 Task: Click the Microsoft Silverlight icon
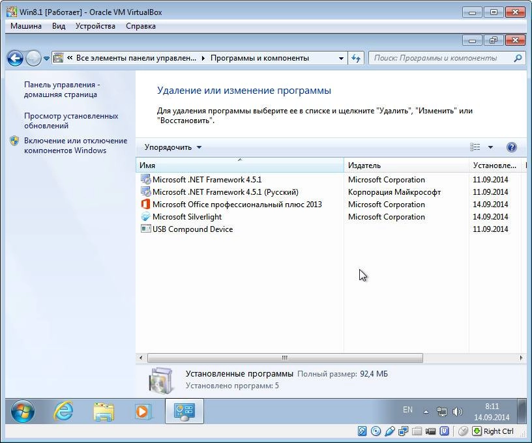coord(145,216)
